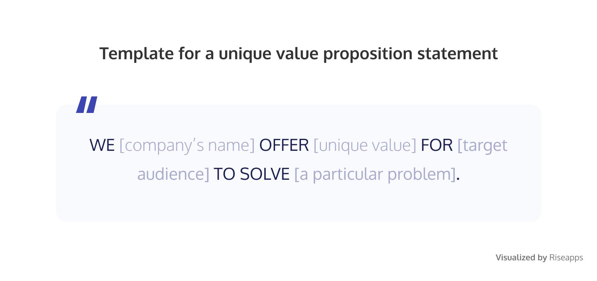The height and width of the screenshot is (281, 597).
Task: Click the word "proposition" in the title
Action: [368, 54]
